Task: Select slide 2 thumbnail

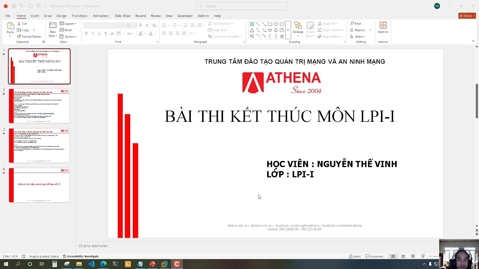Action: [39, 106]
